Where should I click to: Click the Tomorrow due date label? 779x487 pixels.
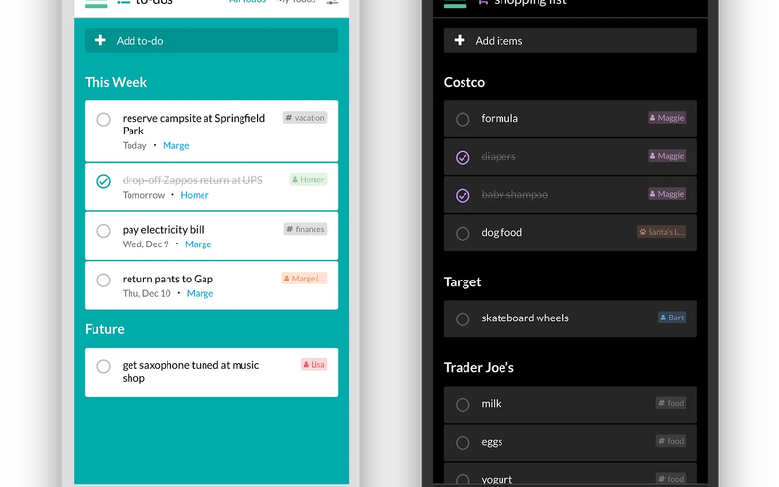143,195
